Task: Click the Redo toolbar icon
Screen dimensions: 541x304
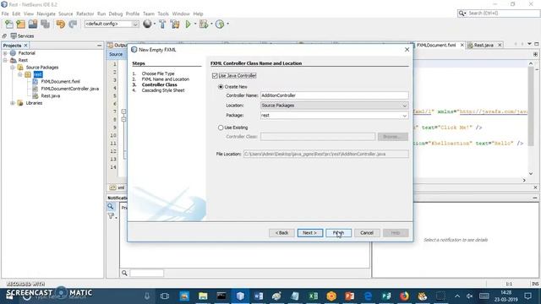Action: [73, 24]
